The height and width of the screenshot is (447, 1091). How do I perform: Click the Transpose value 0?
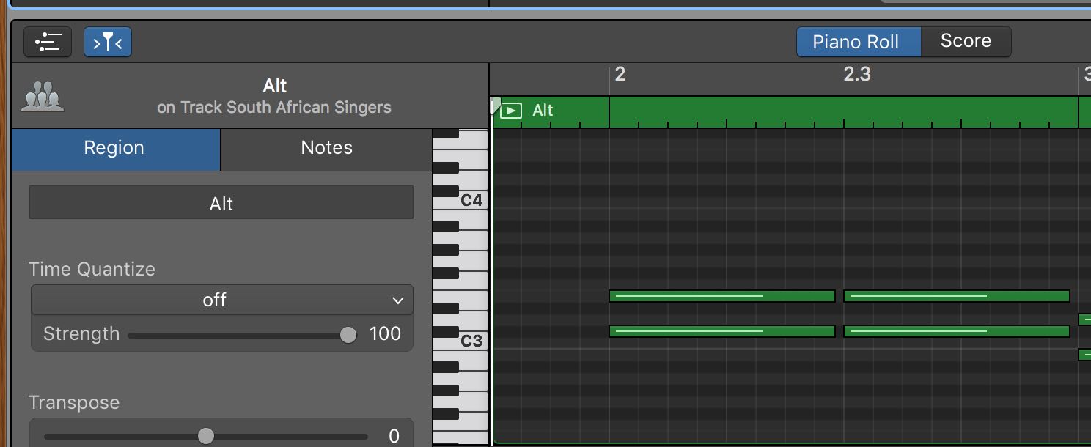point(394,437)
